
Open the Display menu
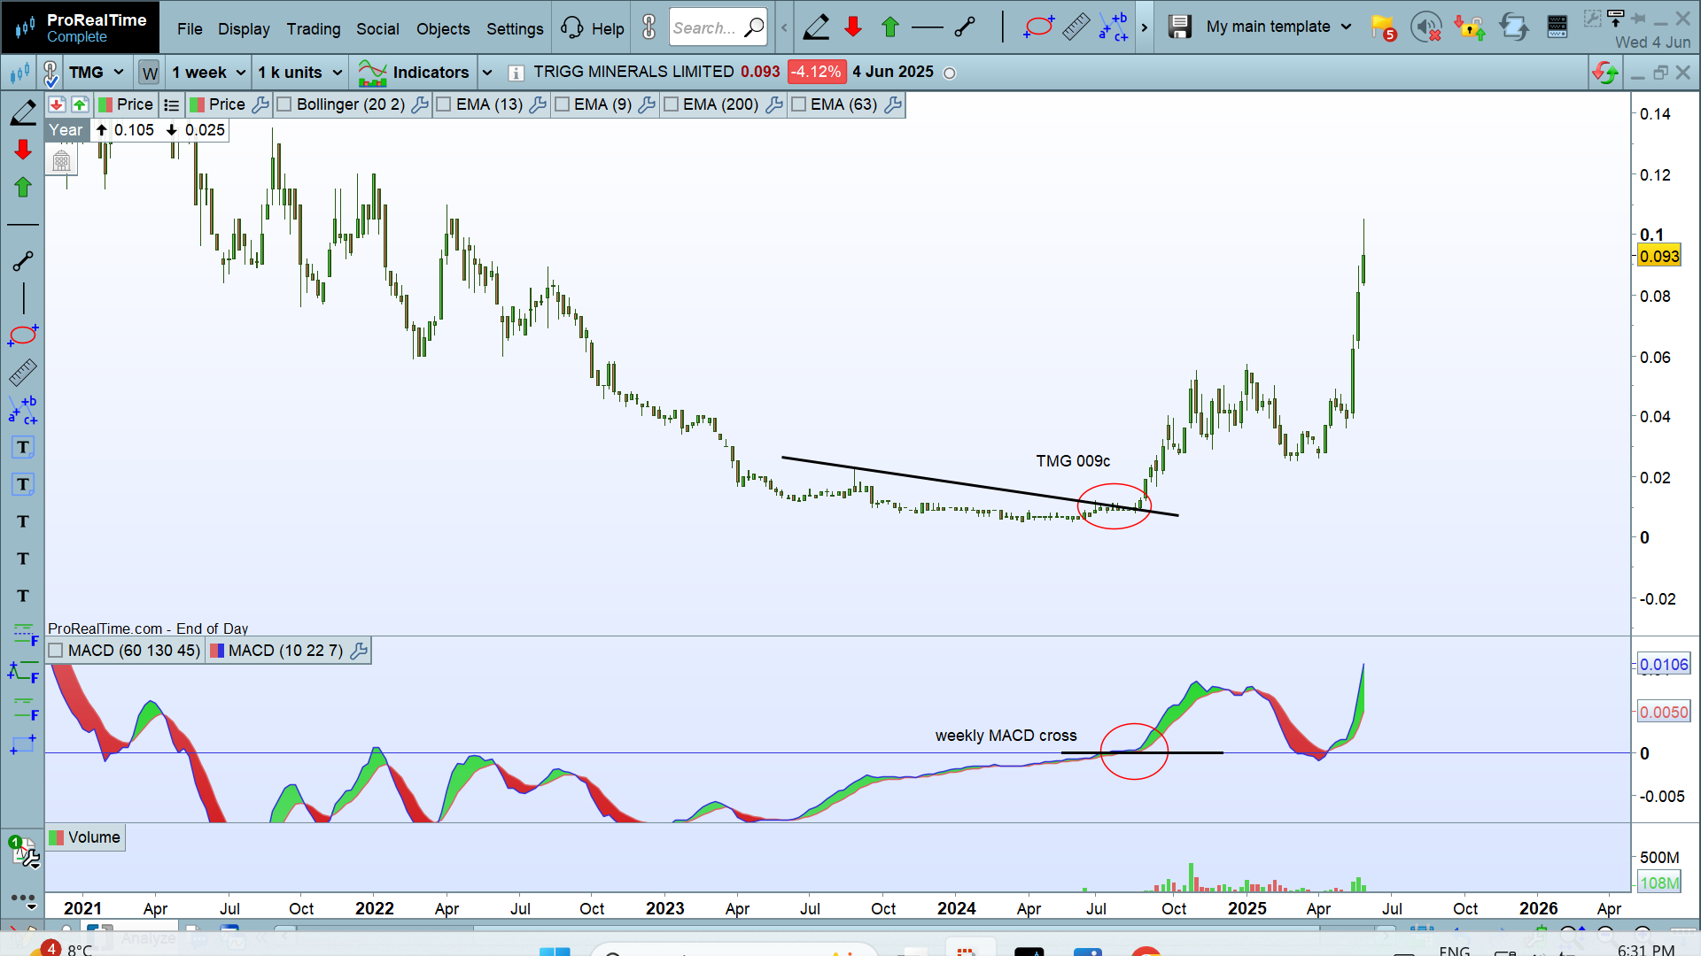244,28
